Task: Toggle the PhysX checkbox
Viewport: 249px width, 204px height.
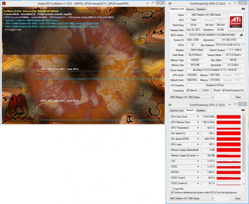Action: (212, 90)
